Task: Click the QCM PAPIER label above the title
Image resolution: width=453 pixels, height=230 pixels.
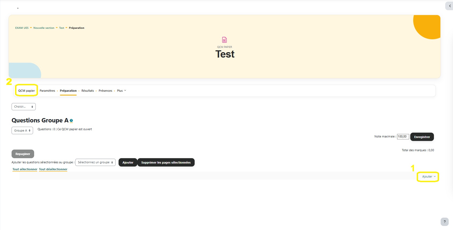Action: (x=224, y=47)
